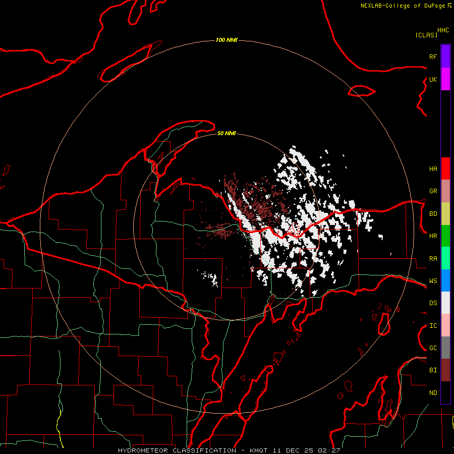Click the HA legend label

click(433, 169)
